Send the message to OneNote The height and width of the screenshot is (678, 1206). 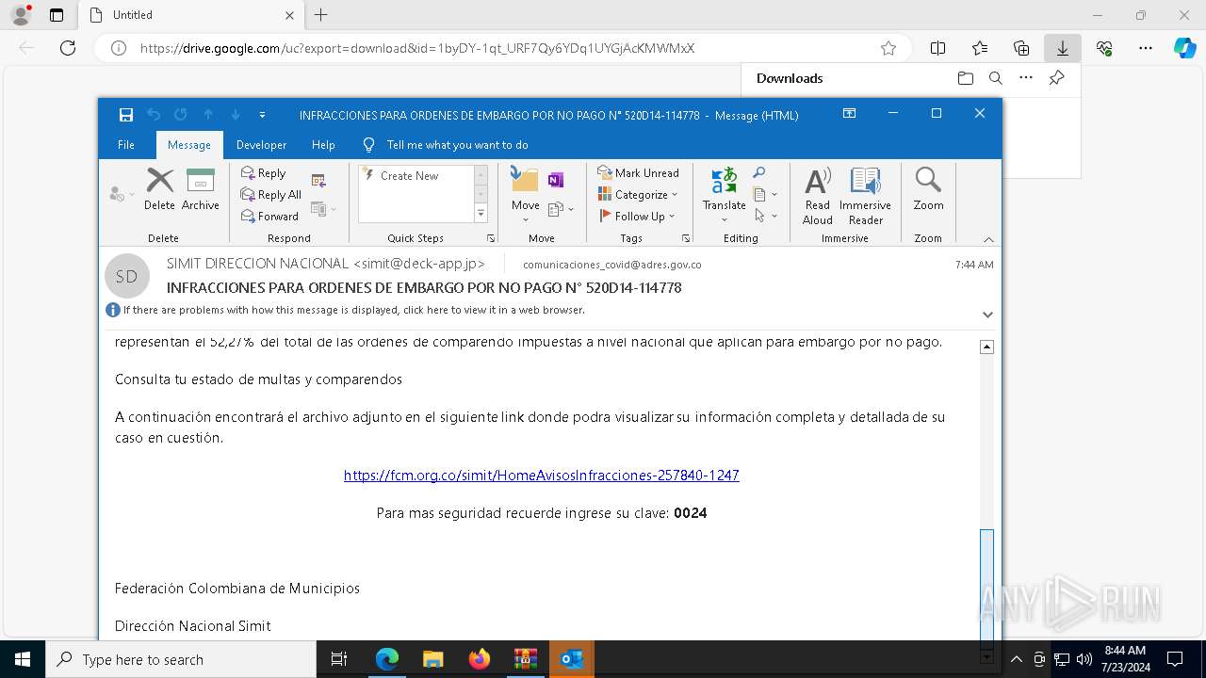coord(556,180)
